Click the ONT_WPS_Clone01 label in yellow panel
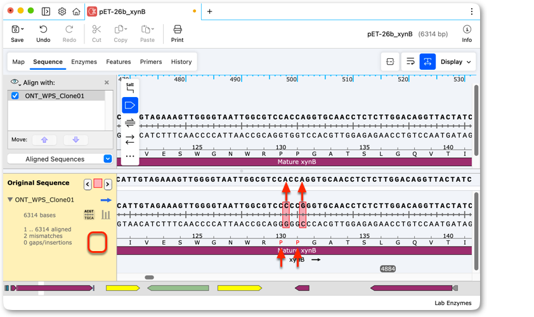Image resolution: width=534 pixels, height=317 pixels. 44,200
